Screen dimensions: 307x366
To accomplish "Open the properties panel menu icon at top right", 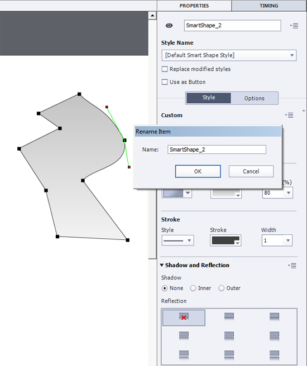I will pyautogui.click(x=294, y=26).
